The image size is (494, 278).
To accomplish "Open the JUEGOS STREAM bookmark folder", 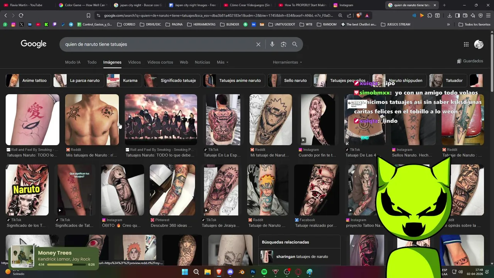I will click(x=396, y=24).
